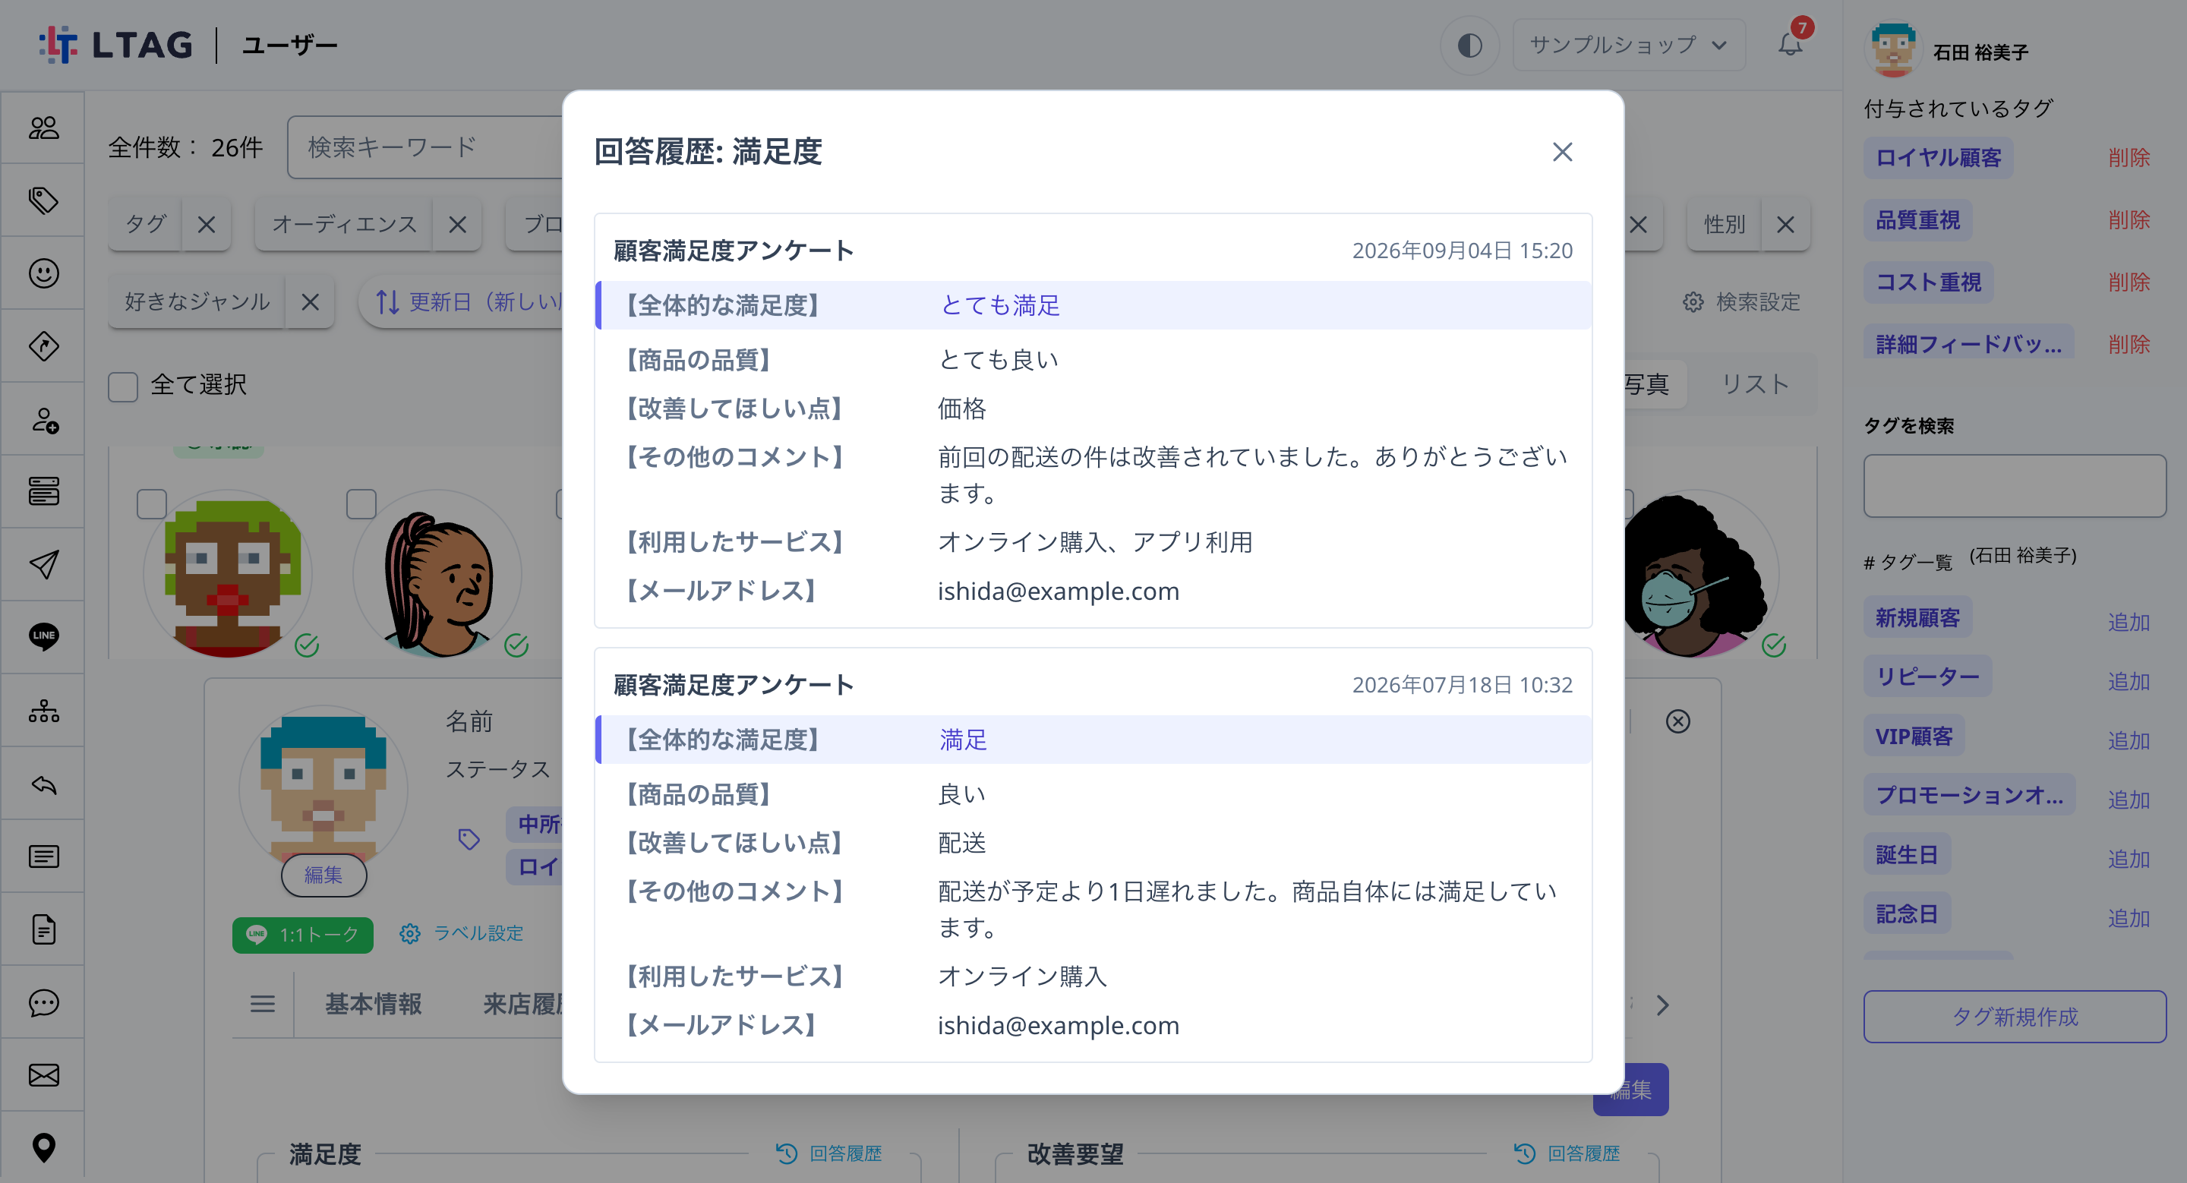The image size is (2187, 1183).
Task: Remove the オーディエンス filter with X
Action: point(458,224)
